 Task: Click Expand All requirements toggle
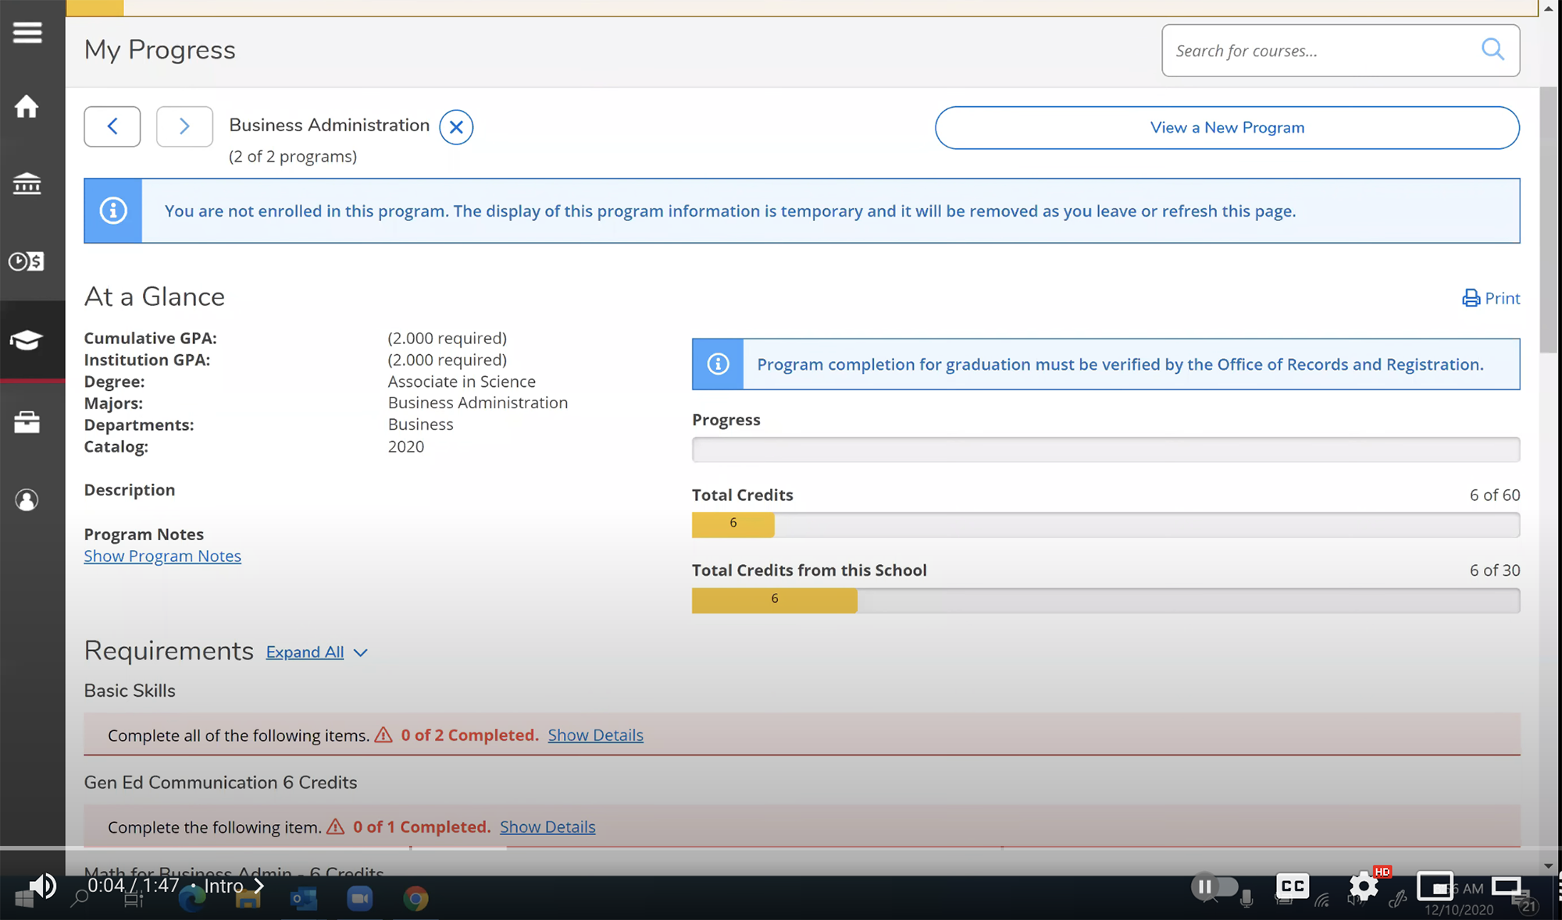click(317, 652)
